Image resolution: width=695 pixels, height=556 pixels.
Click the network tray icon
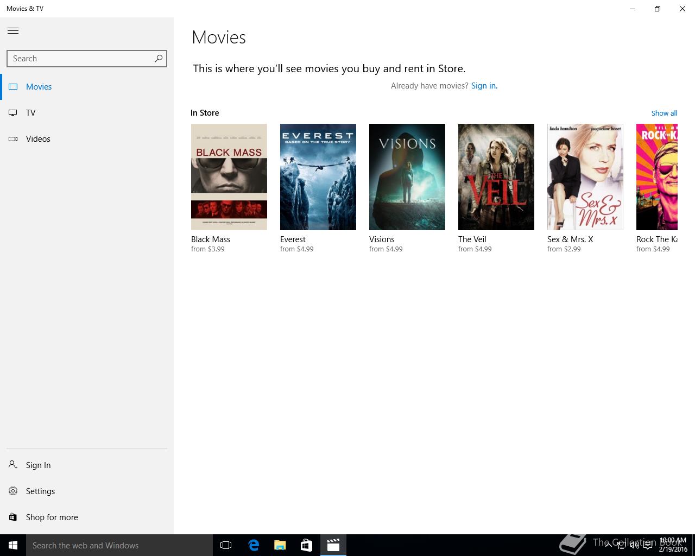(x=622, y=545)
